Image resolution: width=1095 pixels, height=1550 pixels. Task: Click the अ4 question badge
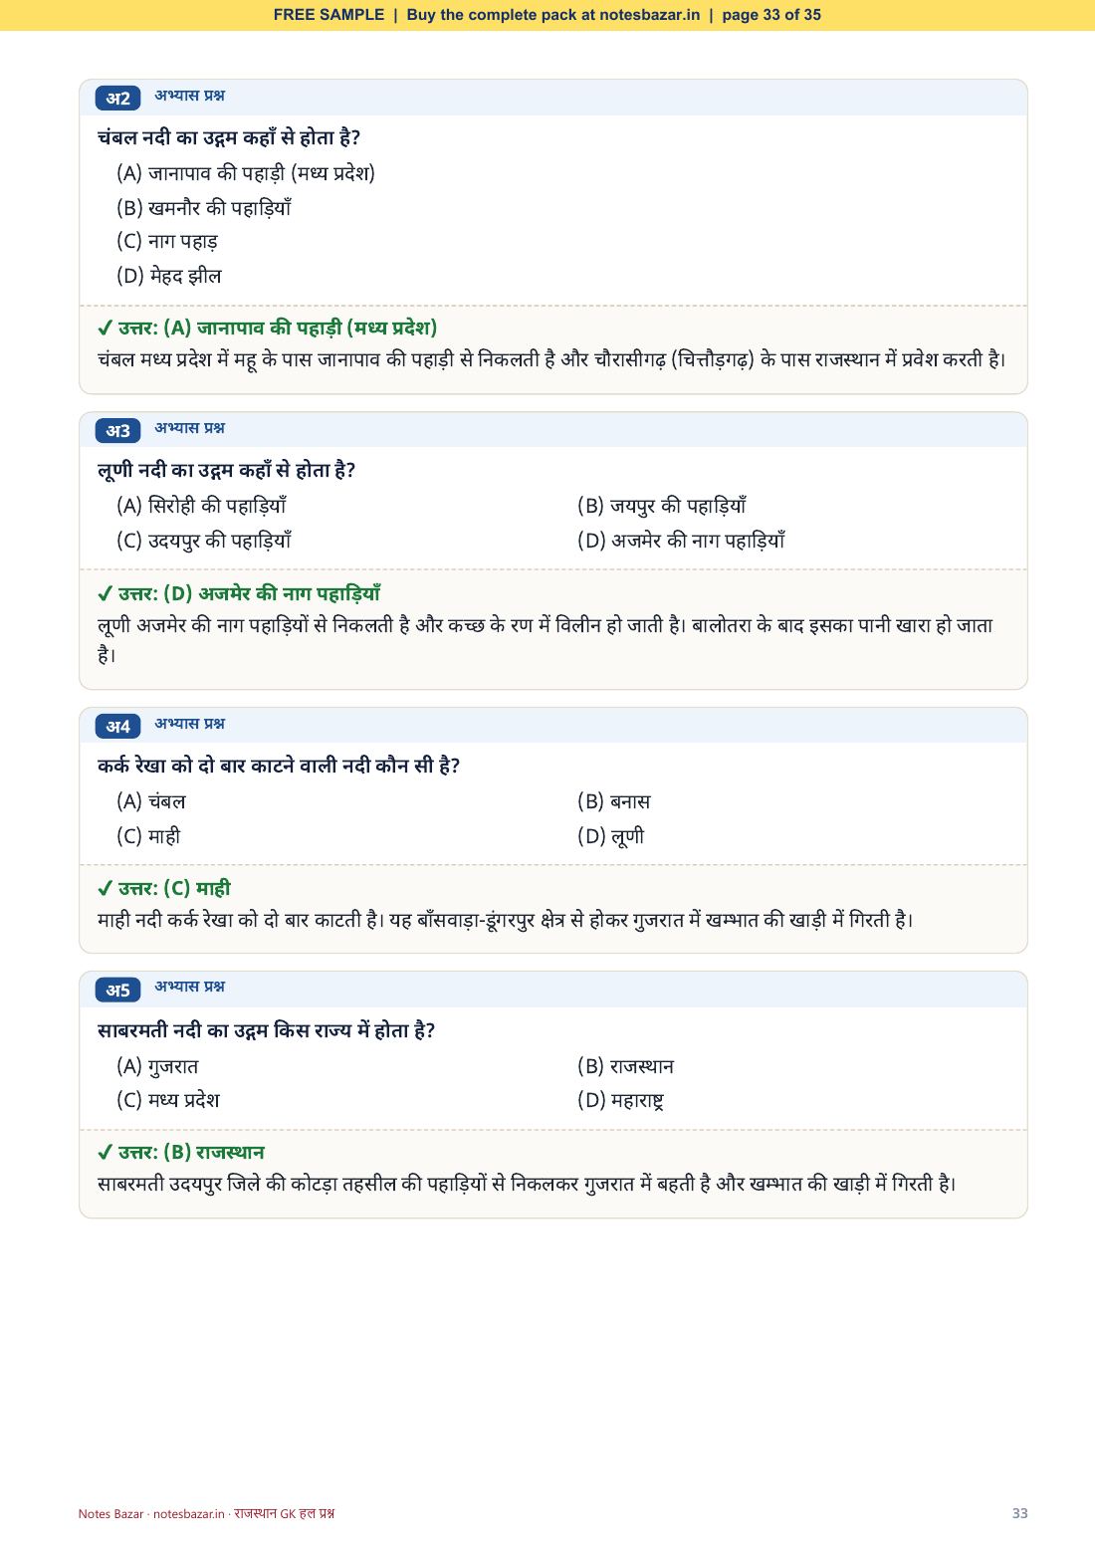coord(118,726)
